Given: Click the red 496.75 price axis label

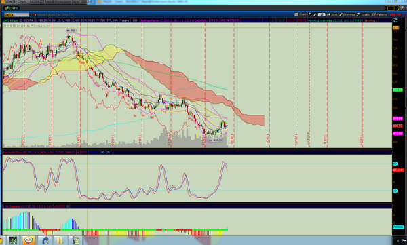Looking at the screenshot, I should pyautogui.click(x=398, y=126).
